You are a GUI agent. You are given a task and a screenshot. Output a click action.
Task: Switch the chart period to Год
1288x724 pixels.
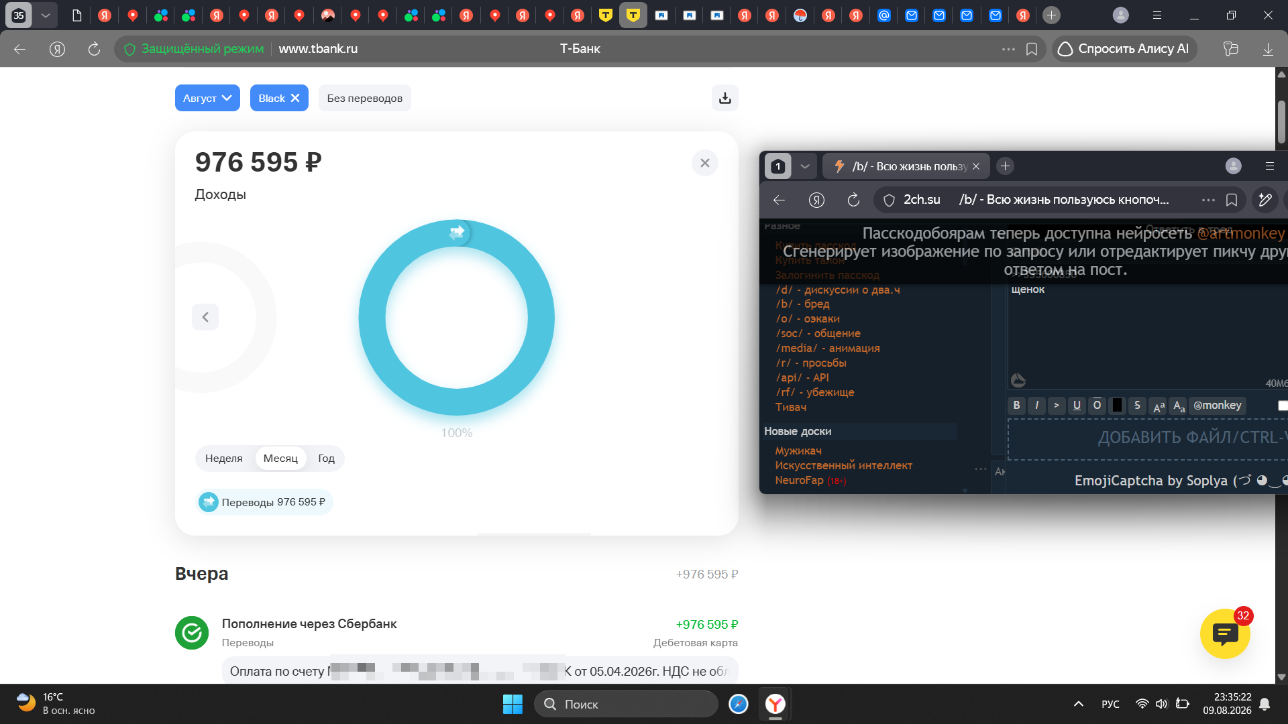pyautogui.click(x=326, y=459)
